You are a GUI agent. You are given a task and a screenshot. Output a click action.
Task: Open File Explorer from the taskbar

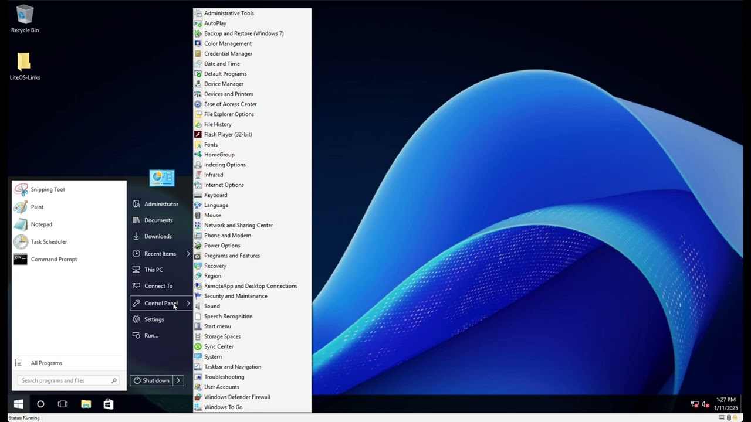[x=86, y=404]
